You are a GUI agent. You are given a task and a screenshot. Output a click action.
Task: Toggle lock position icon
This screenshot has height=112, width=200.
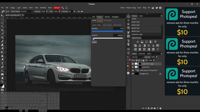(141, 60)
